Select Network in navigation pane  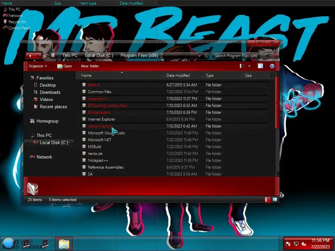(44, 157)
